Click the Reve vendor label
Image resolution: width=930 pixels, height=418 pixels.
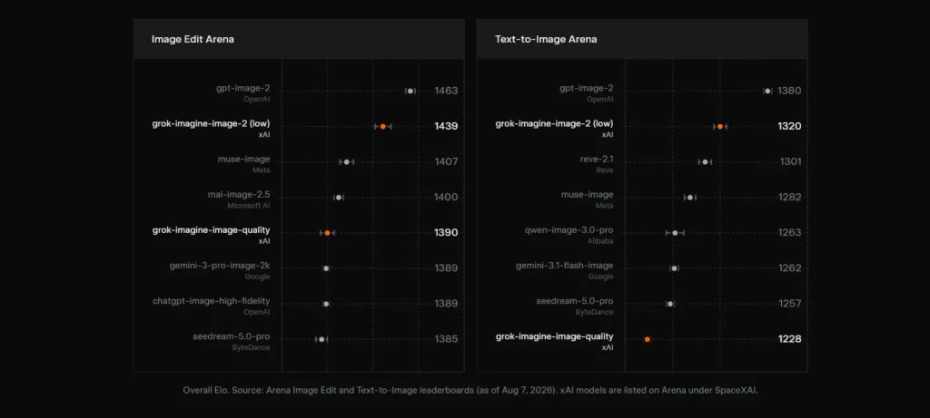(605, 170)
